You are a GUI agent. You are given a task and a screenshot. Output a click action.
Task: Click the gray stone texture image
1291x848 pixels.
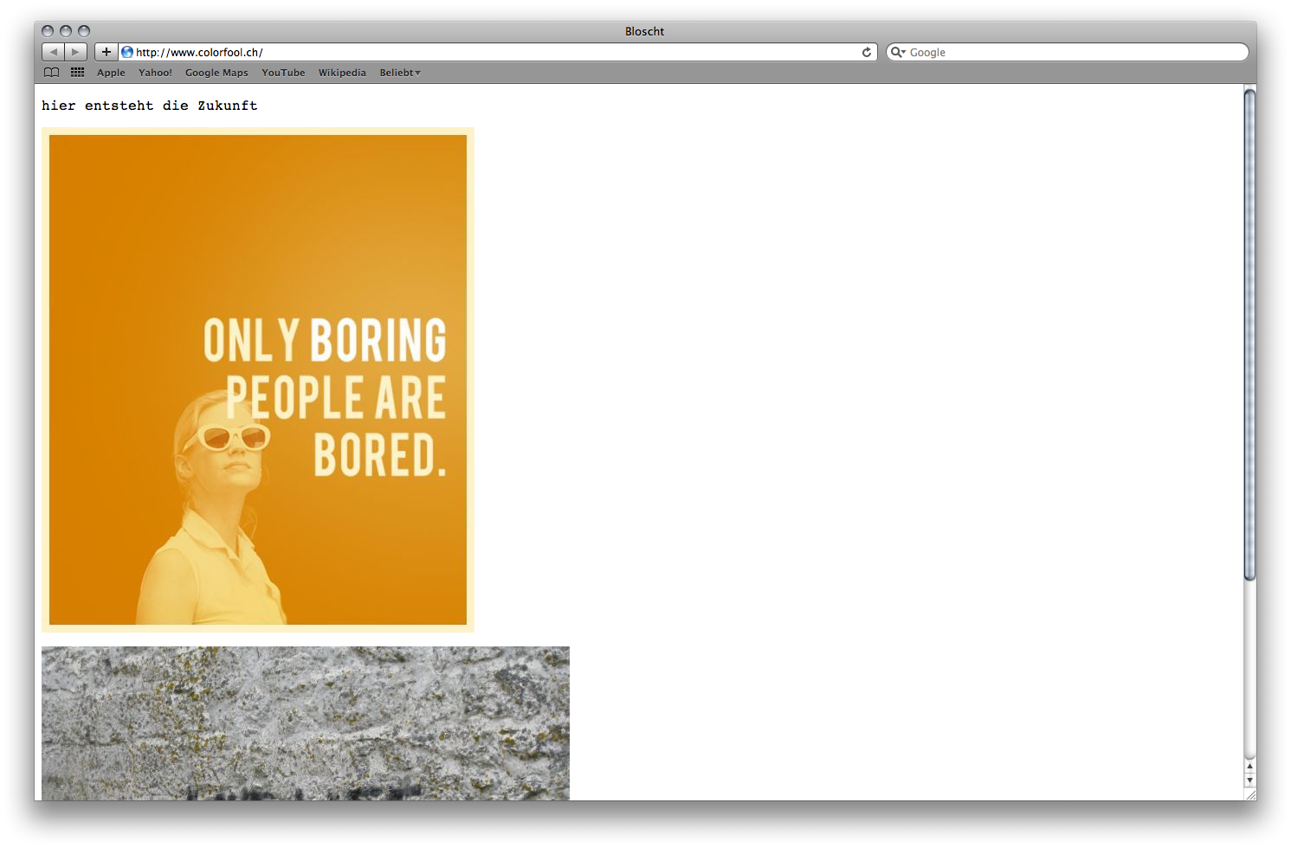click(306, 723)
